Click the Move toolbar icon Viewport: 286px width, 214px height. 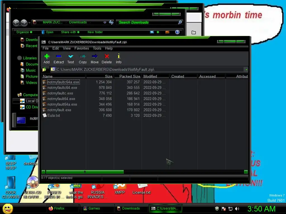[x=95, y=59]
